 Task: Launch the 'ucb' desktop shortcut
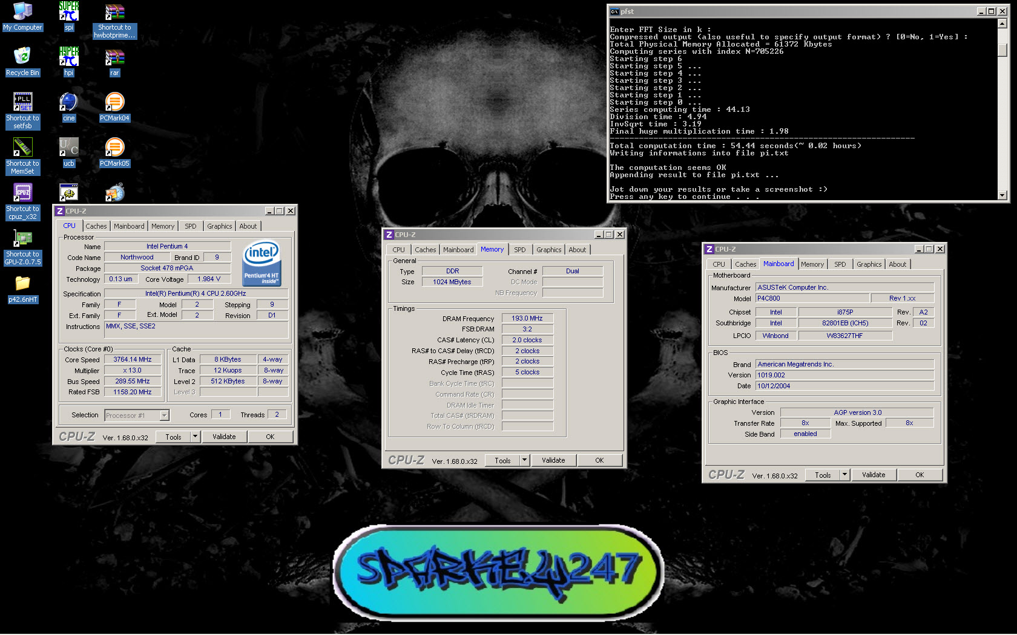[68, 152]
